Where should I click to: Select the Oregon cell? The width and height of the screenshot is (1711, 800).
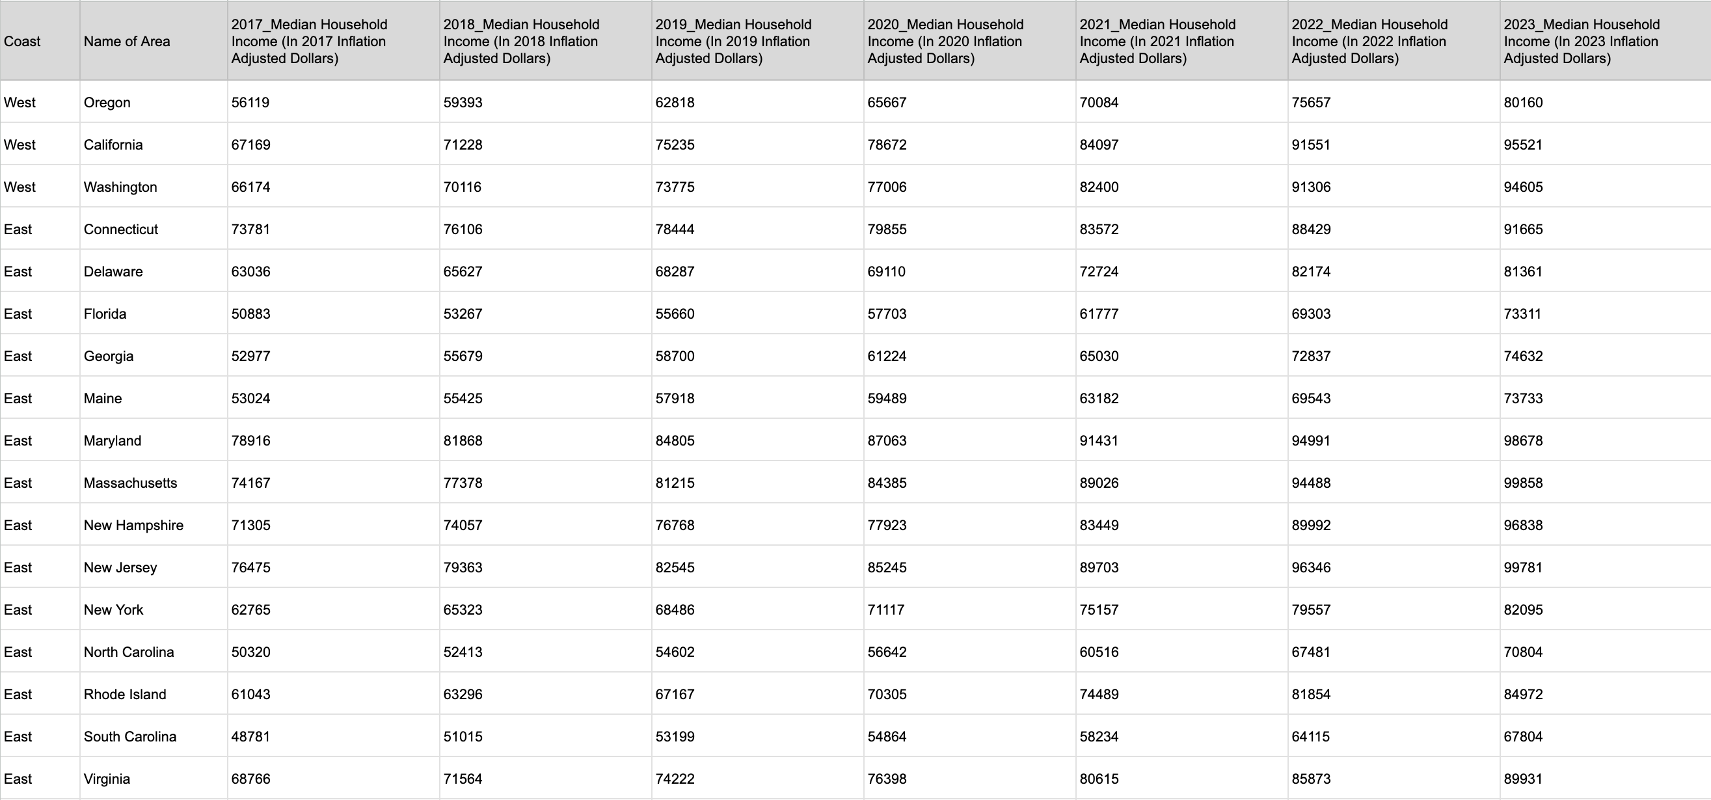coord(107,102)
